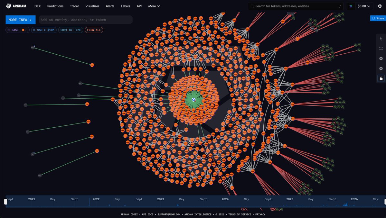
Task: Zoom in with the plus icon
Action: [381, 59]
